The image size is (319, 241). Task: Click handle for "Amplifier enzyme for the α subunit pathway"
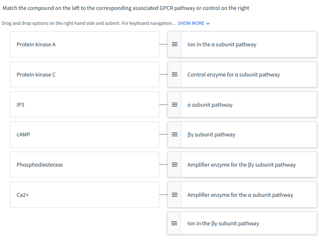(175, 195)
